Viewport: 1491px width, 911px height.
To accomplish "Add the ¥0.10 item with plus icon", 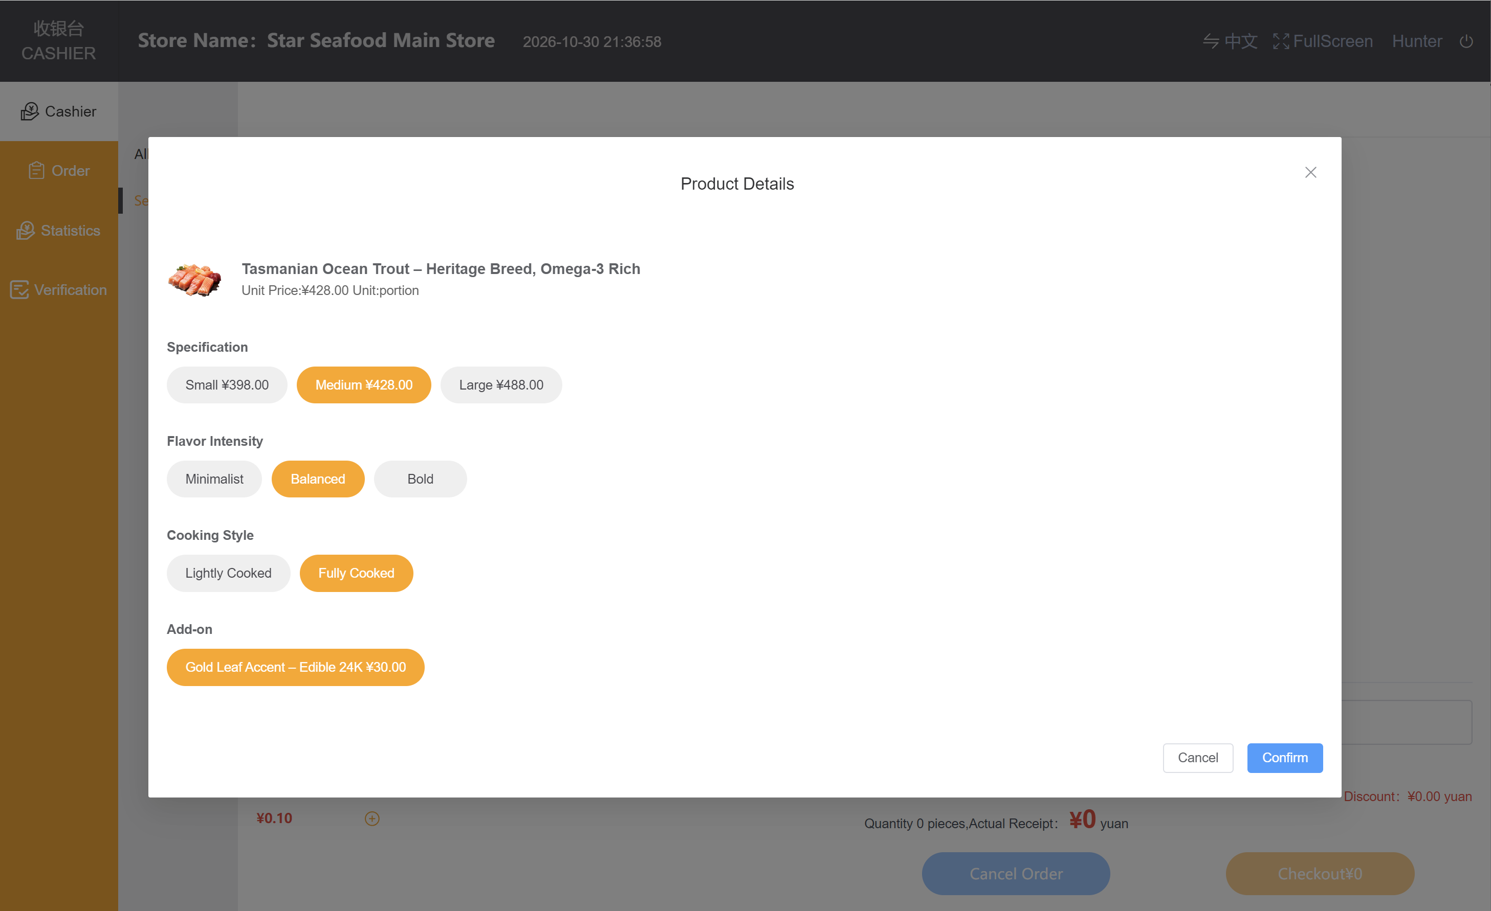I will pyautogui.click(x=371, y=818).
